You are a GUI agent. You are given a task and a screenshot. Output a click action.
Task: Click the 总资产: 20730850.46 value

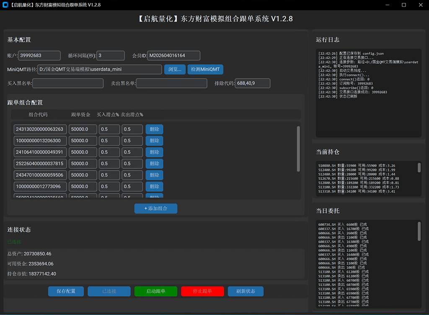click(x=29, y=254)
